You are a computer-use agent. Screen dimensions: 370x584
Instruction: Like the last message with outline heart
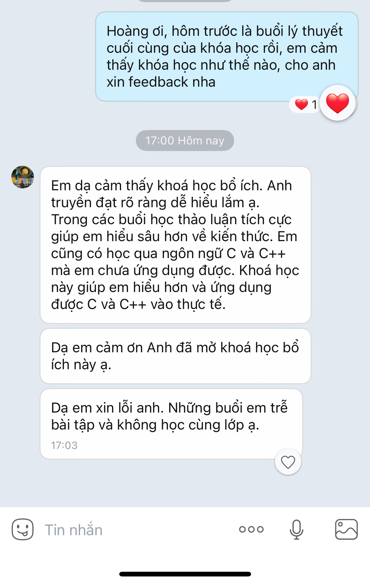(288, 462)
